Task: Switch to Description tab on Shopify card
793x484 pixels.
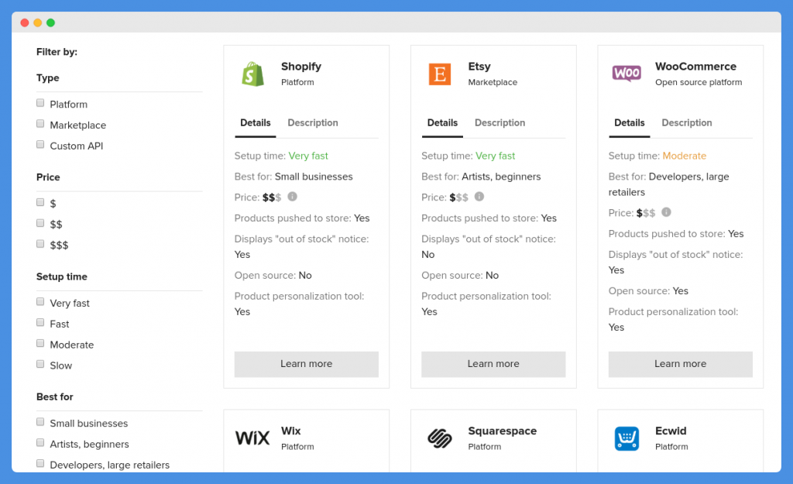Action: [313, 123]
